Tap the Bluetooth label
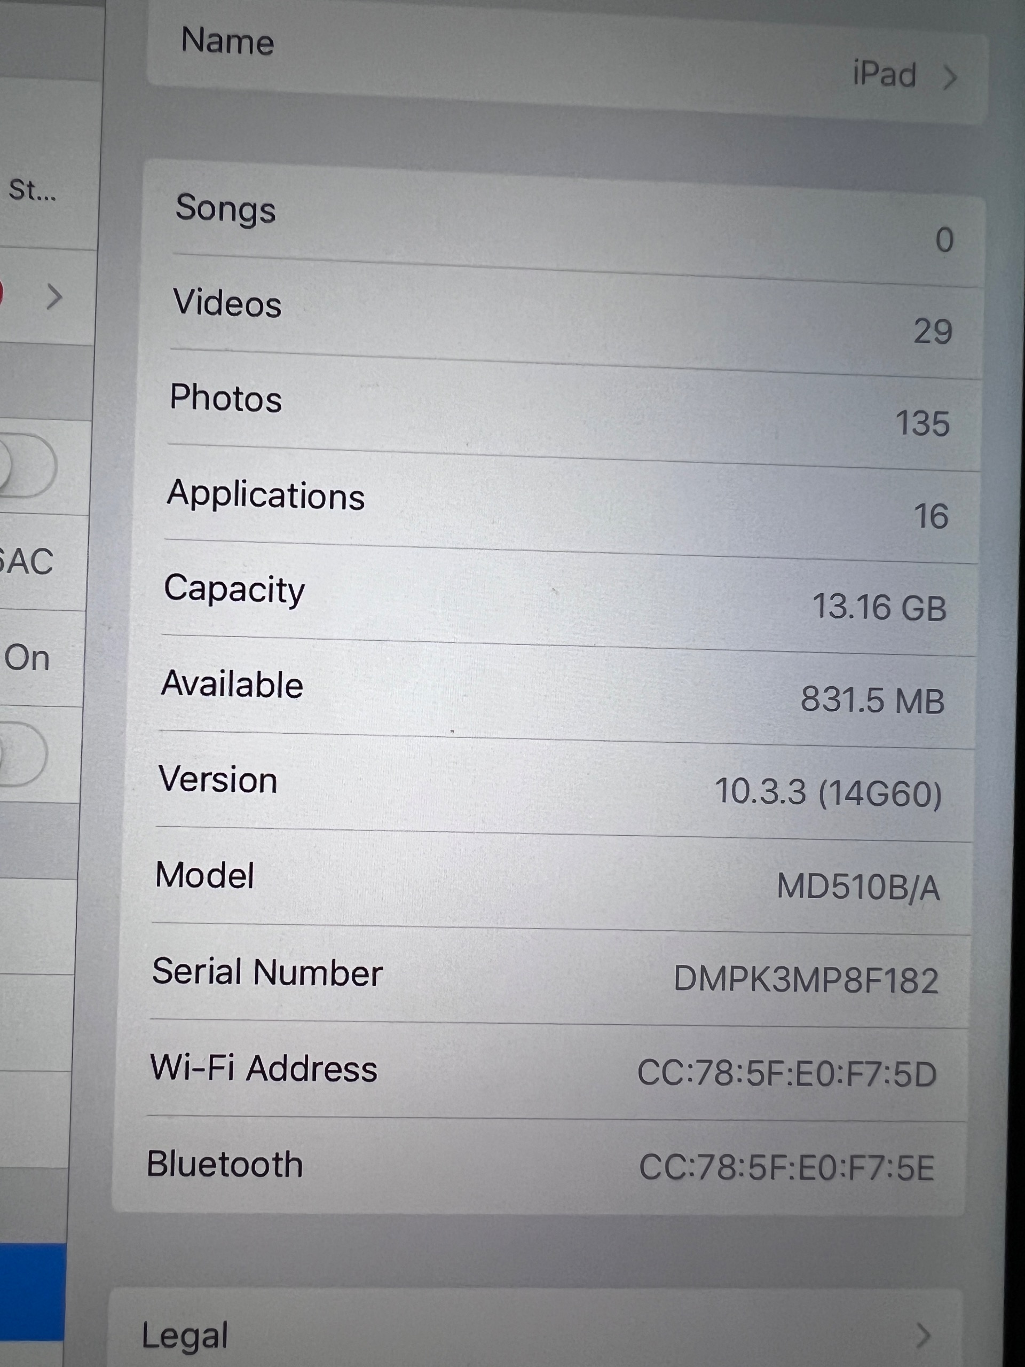This screenshot has width=1025, height=1367. point(225,1164)
